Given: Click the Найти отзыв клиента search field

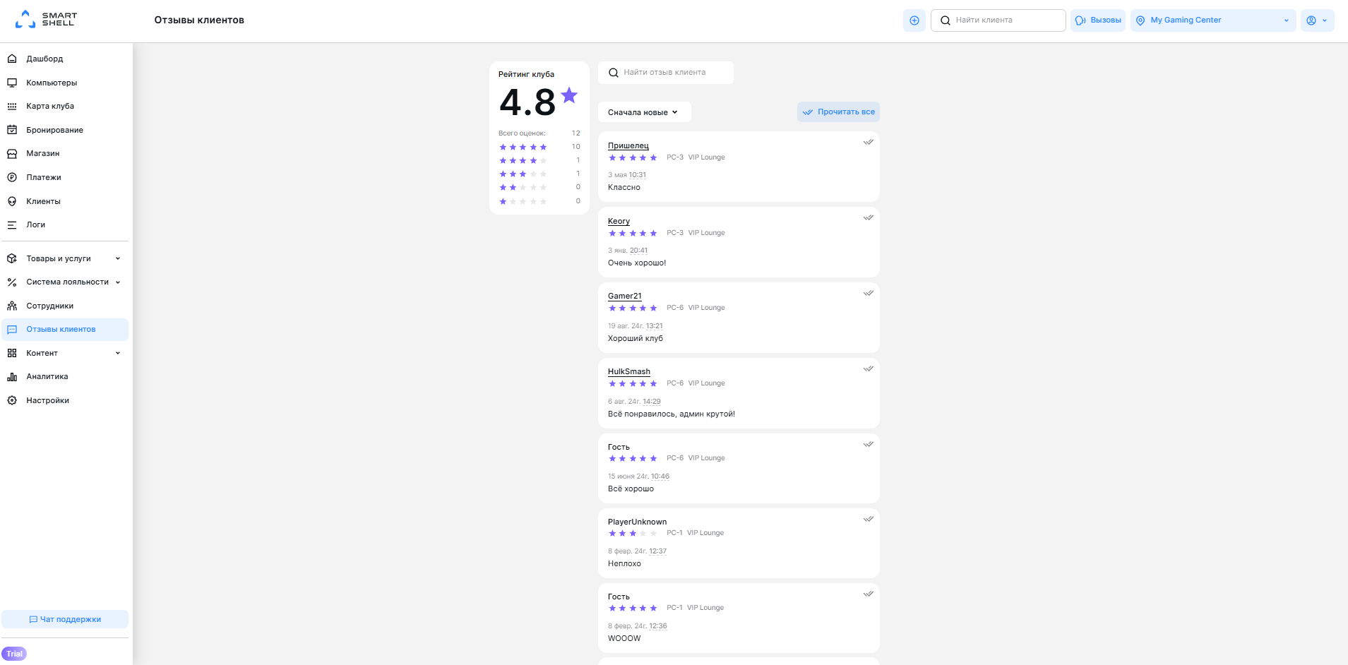Looking at the screenshot, I should [x=665, y=72].
